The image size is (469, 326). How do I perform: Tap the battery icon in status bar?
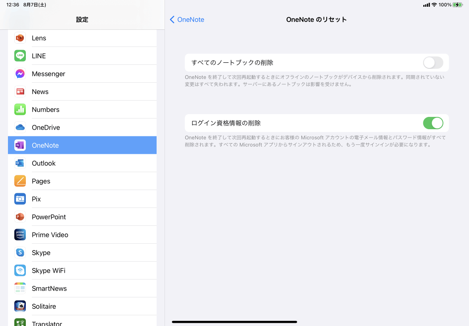pos(457,5)
